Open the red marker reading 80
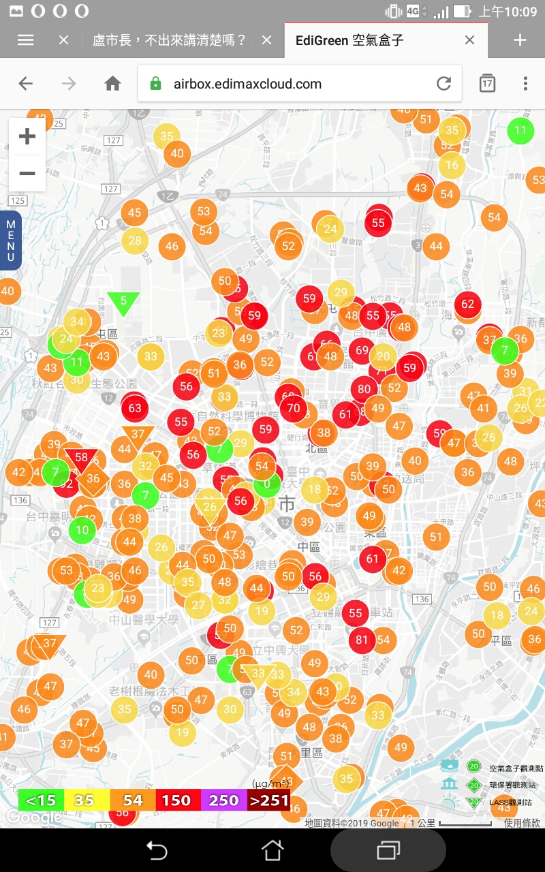545x872 pixels. (364, 390)
